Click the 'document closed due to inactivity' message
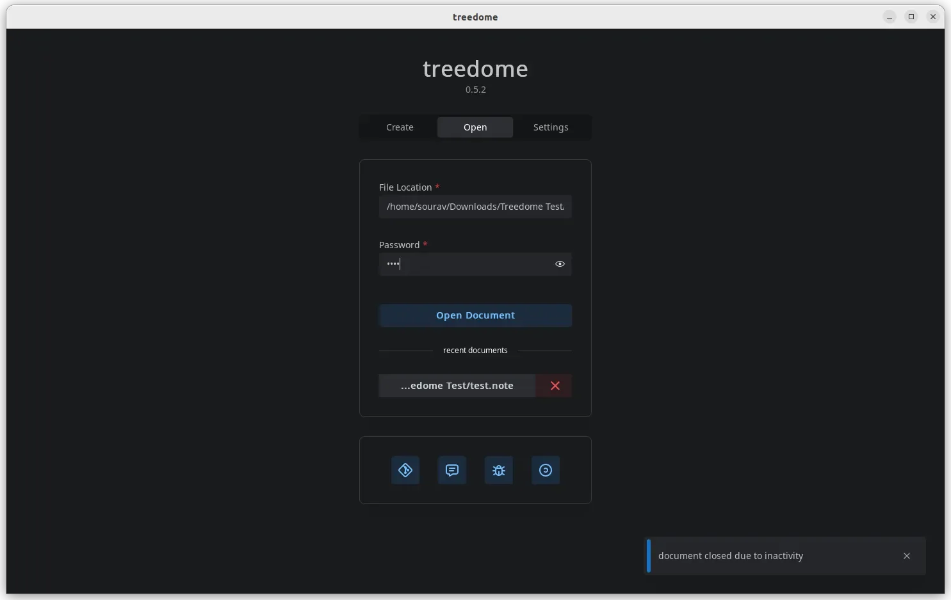 point(731,556)
